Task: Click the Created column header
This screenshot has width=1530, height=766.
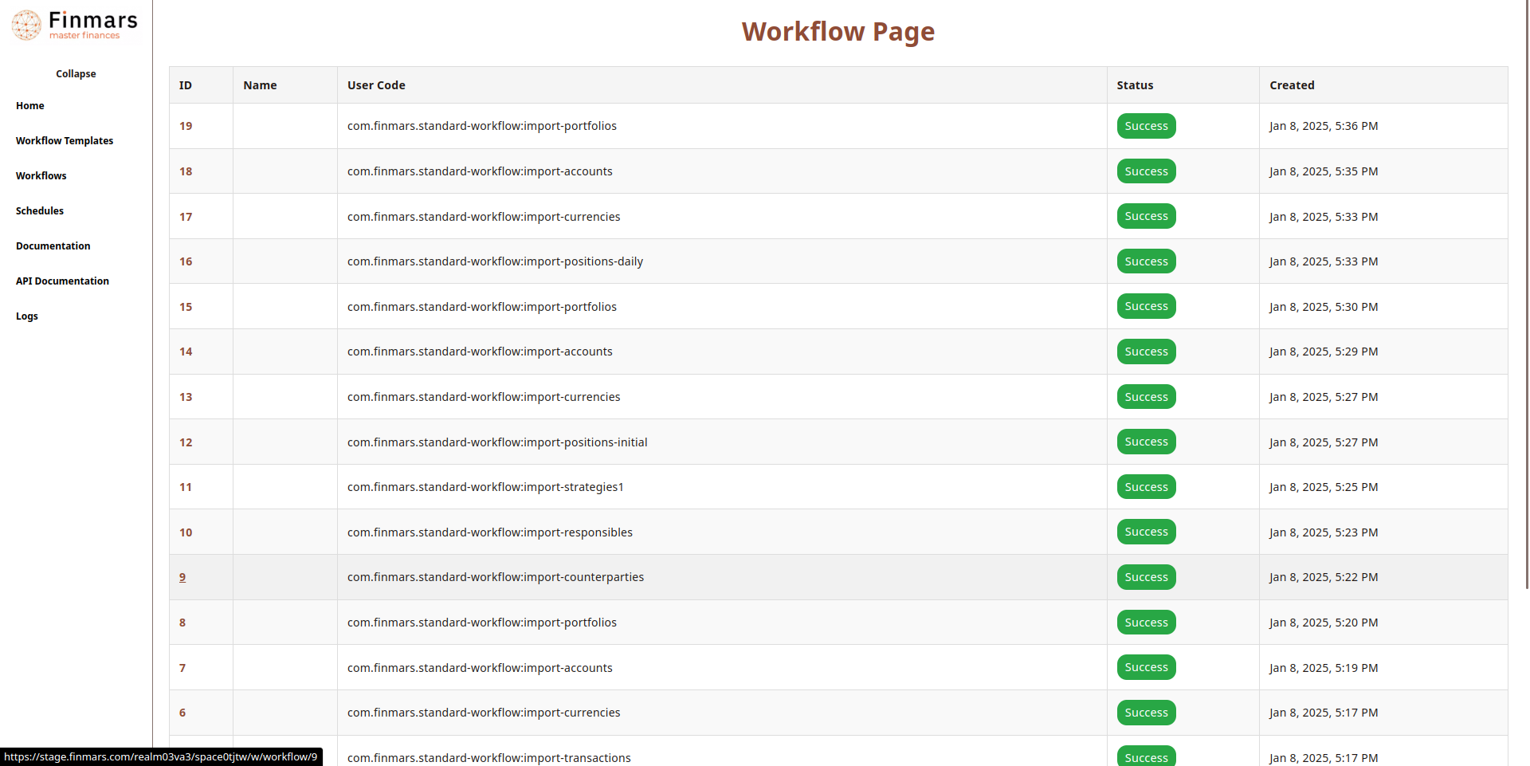Action: pos(1292,85)
